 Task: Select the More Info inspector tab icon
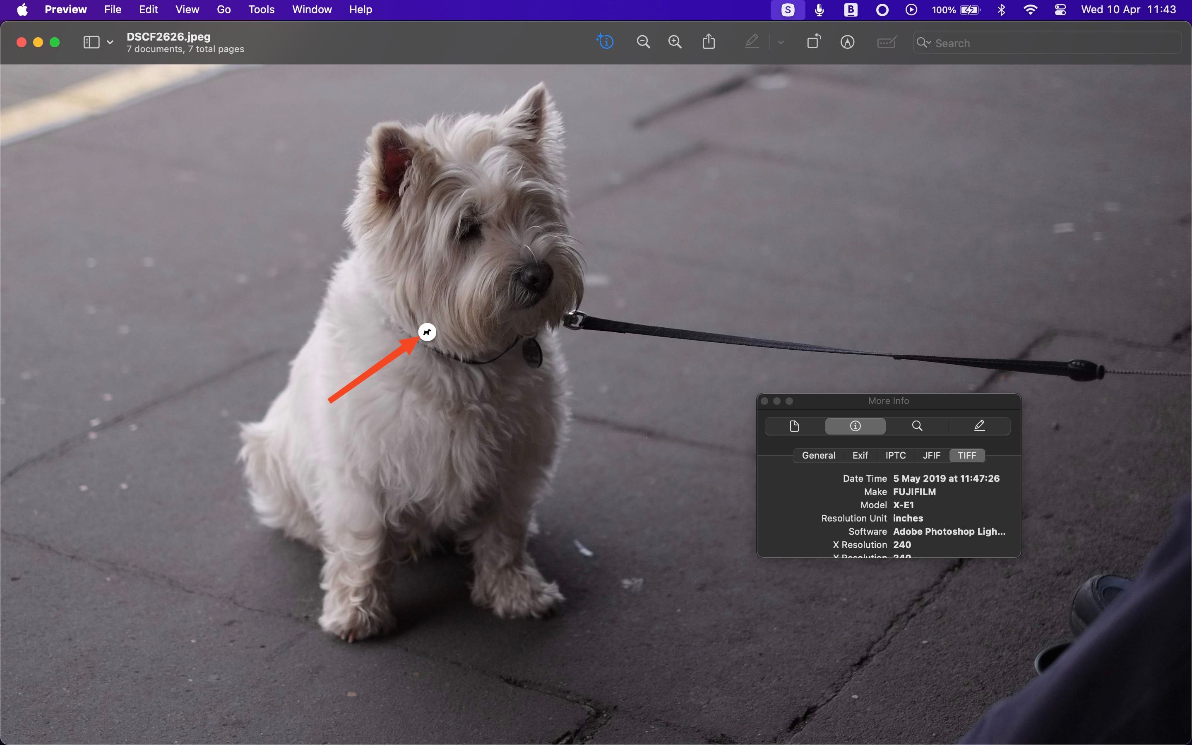(x=856, y=426)
